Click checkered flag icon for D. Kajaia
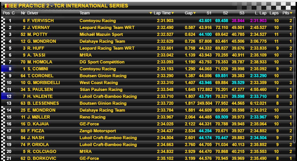The image size is (297, 161). tap(3, 124)
